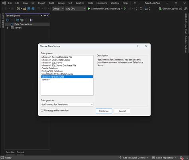Click the performance profiler bar chart icon

pos(146,9)
